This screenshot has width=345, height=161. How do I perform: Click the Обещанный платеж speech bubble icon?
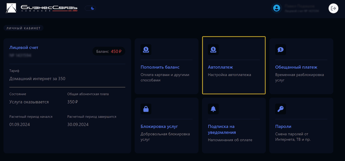click(x=281, y=50)
